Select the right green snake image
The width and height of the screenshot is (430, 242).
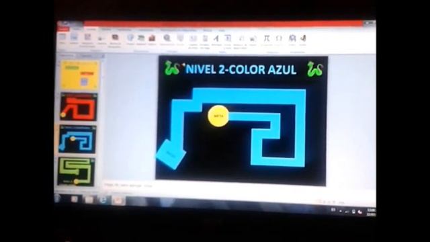pyautogui.click(x=315, y=69)
